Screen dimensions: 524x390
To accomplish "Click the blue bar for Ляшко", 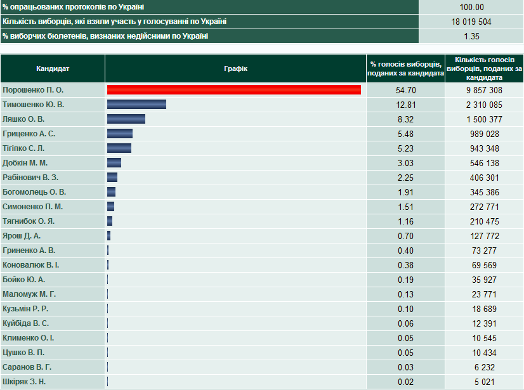I will pos(126,119).
